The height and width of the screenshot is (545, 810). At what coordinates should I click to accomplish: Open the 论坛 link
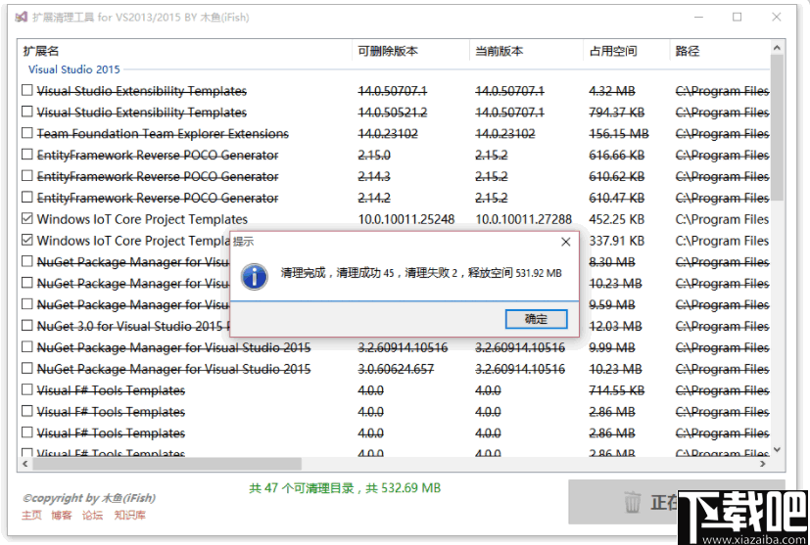(92, 515)
